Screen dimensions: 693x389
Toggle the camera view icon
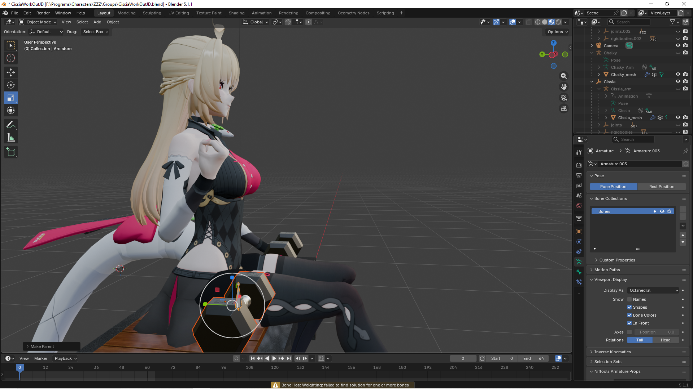click(x=563, y=98)
